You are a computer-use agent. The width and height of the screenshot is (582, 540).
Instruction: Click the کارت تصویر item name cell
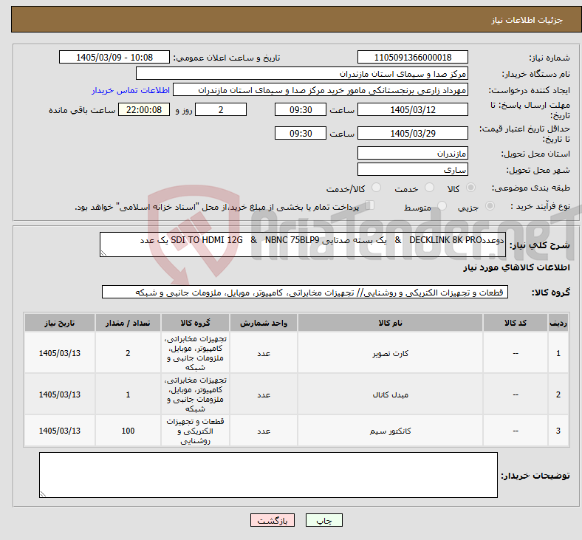coord(390,353)
